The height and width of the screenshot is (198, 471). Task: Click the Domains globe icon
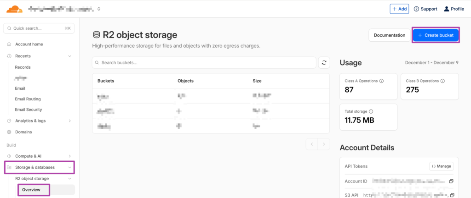tap(9, 132)
